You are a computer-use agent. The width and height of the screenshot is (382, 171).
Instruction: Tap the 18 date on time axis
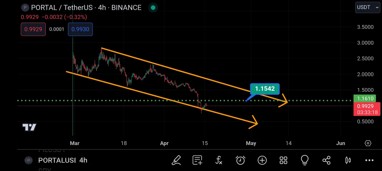[x=124, y=143]
